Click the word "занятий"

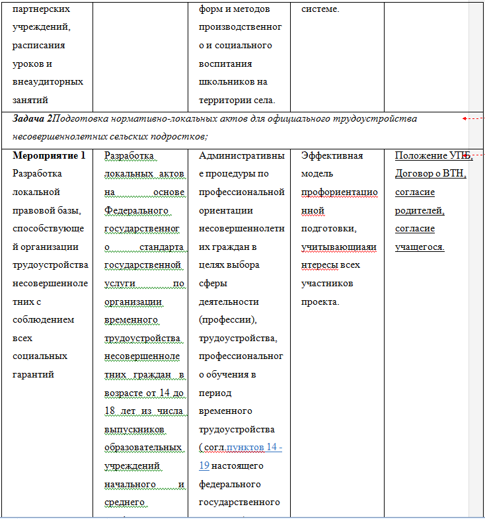(30, 100)
